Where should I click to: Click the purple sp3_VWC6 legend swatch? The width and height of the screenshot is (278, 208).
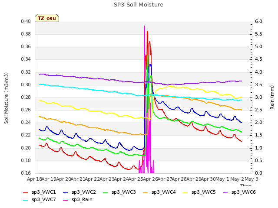225,193
